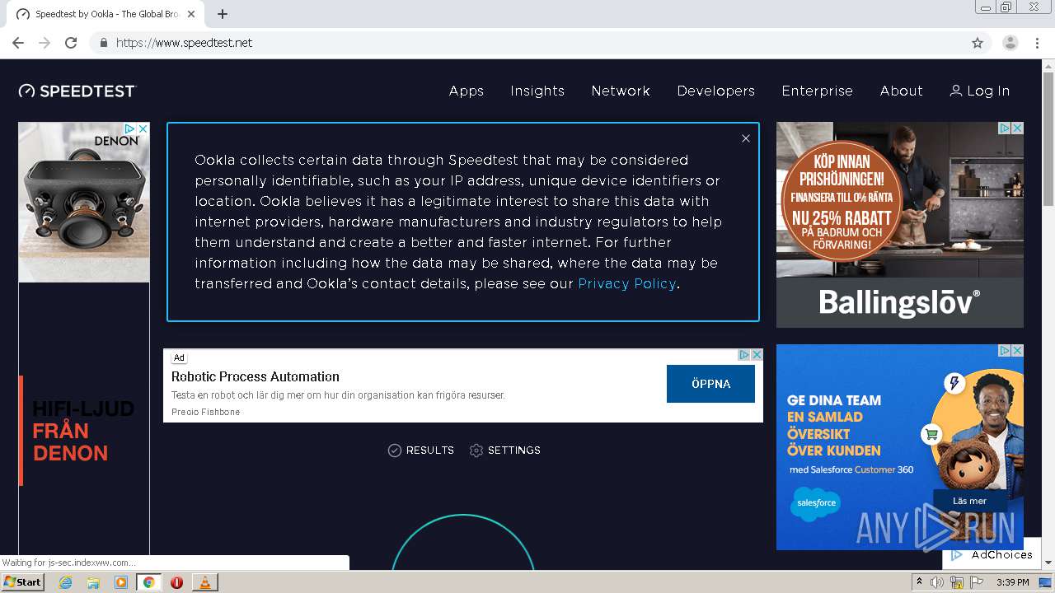The height and width of the screenshot is (593, 1055).
Task: Open volume control in tray
Action: (937, 582)
